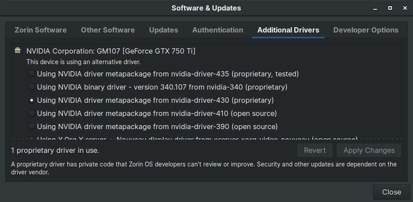Viewport: 413px width, 202px height.
Task: Click the nvidia-driver-410 (open source) label
Action: click(157, 113)
